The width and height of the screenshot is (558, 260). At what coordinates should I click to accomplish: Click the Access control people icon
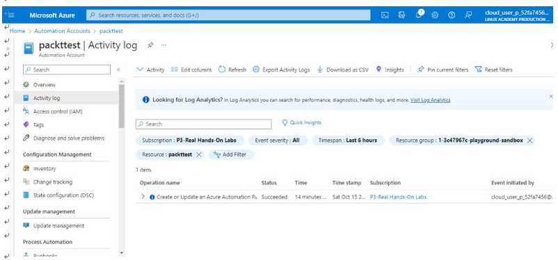point(26,111)
